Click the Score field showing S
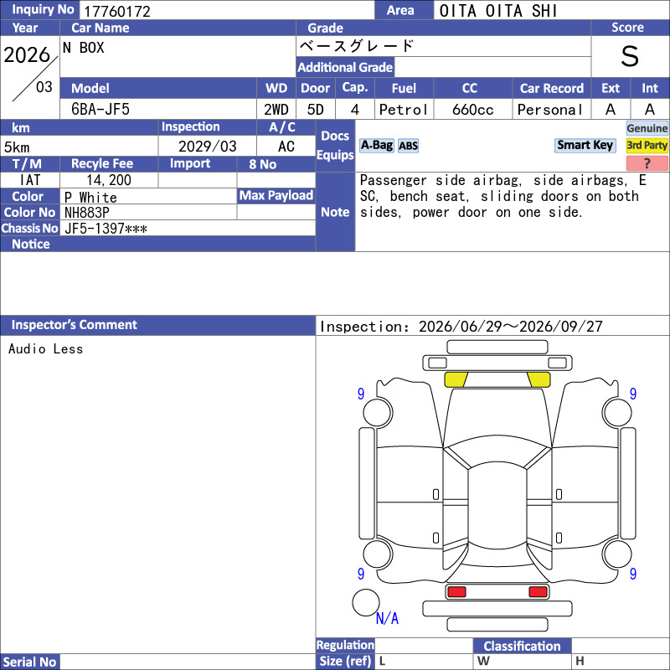The image size is (670, 670). pyautogui.click(x=631, y=56)
